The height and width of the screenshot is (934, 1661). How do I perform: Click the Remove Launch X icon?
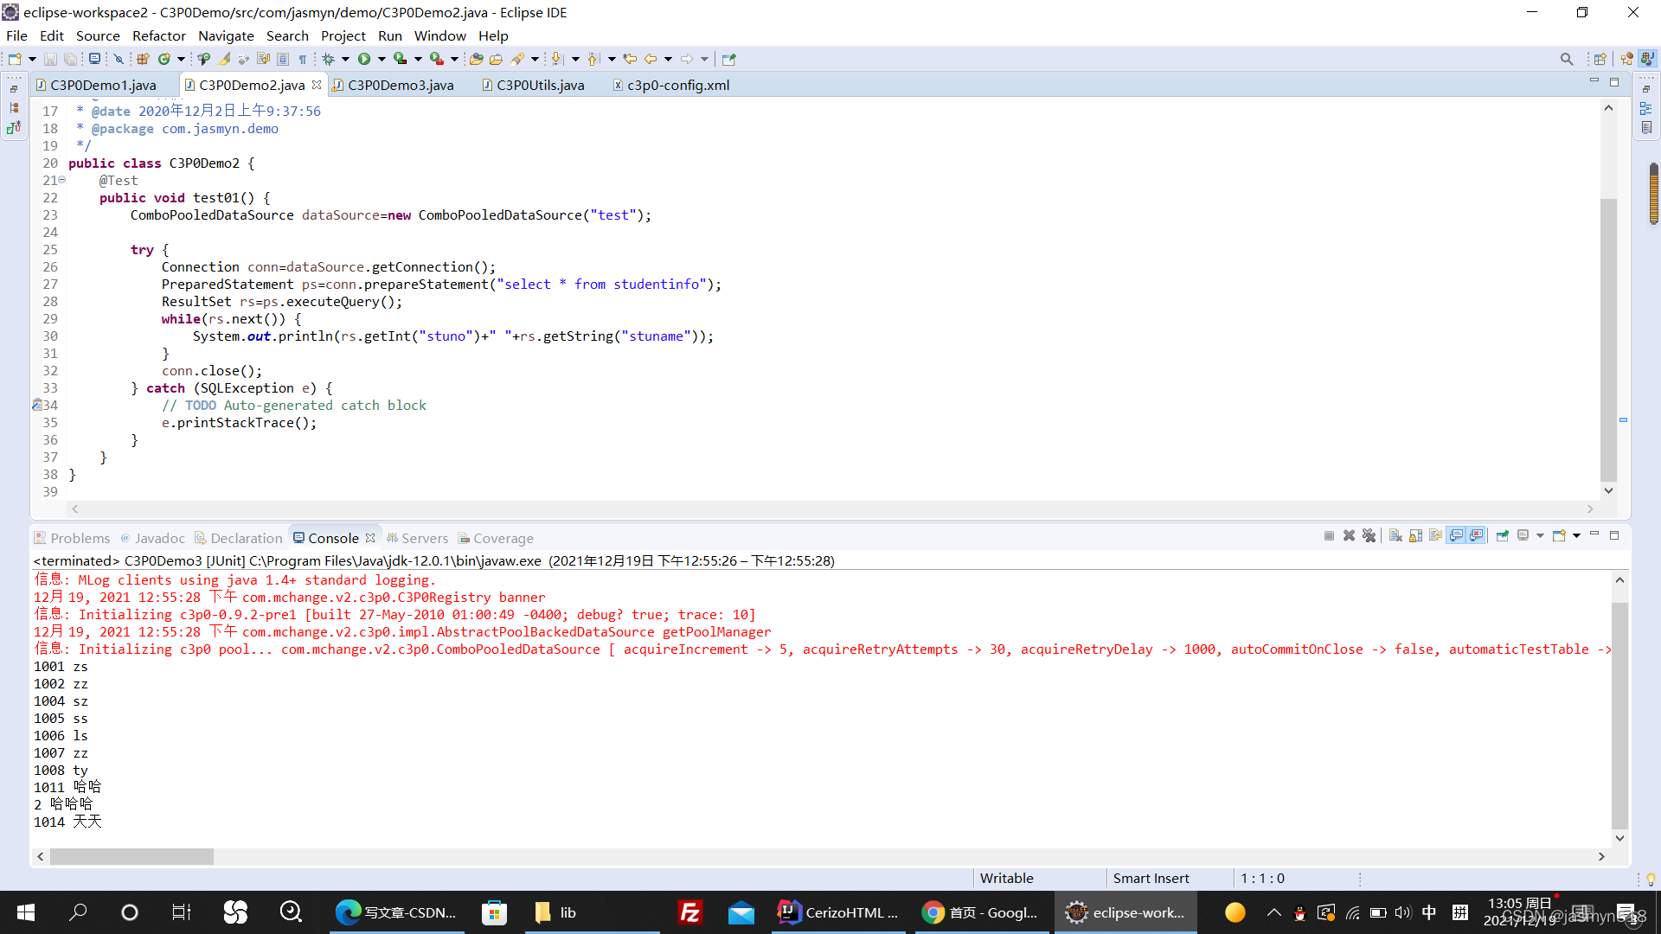pos(1349,536)
